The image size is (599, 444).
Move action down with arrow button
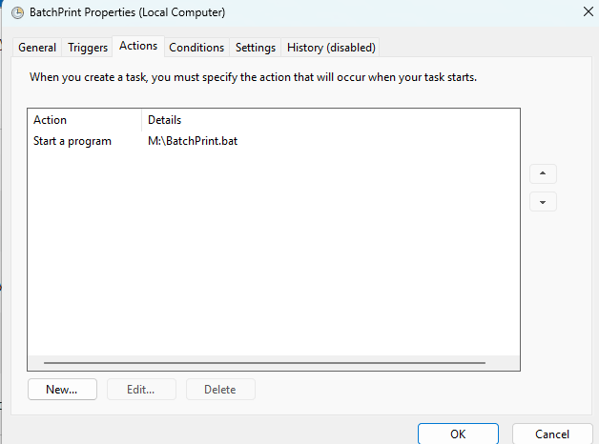tap(543, 202)
